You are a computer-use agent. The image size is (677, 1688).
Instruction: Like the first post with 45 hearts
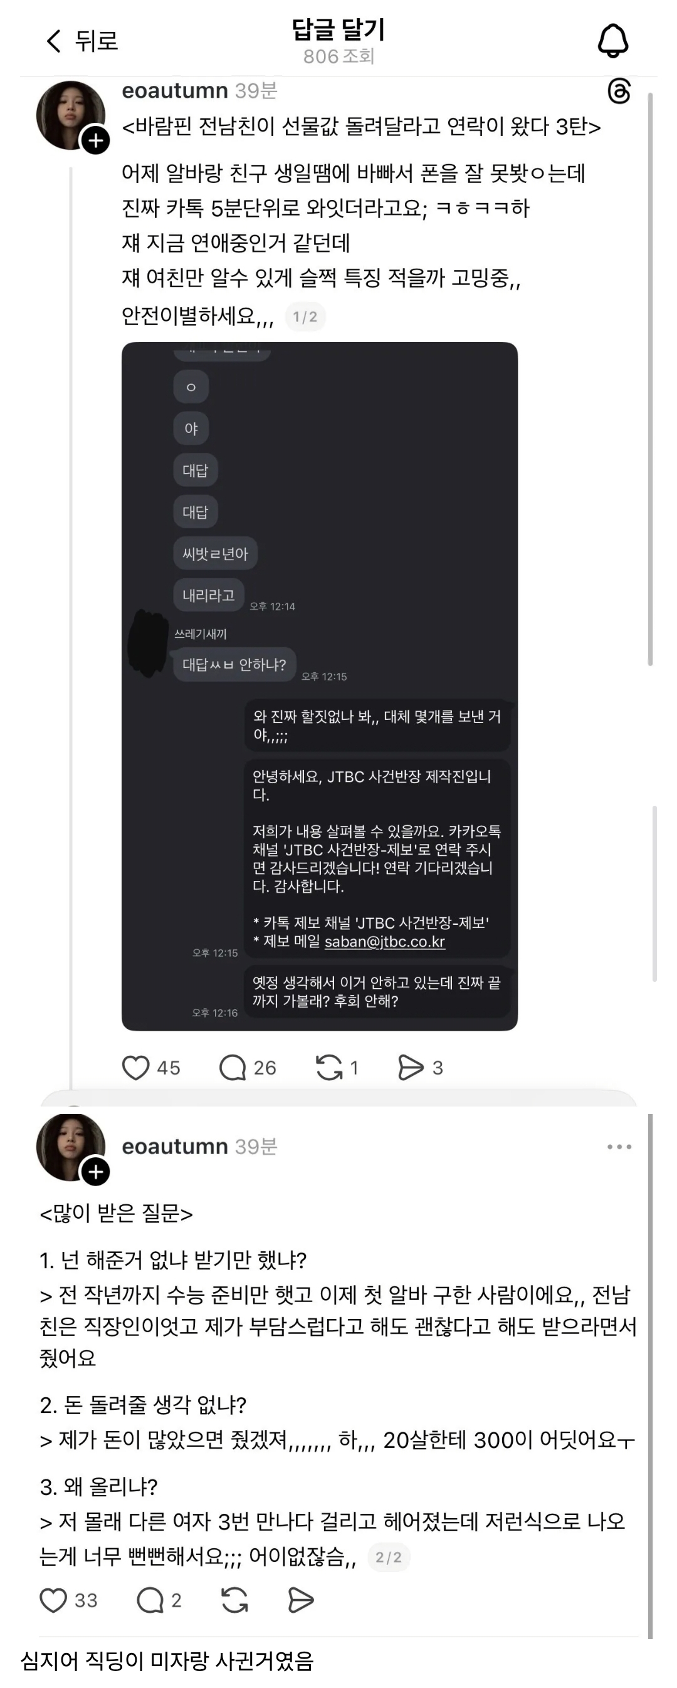[x=135, y=1068]
